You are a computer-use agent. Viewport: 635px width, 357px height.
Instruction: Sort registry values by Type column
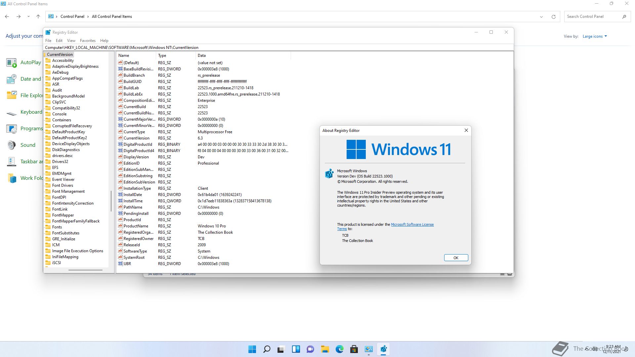(x=176, y=56)
